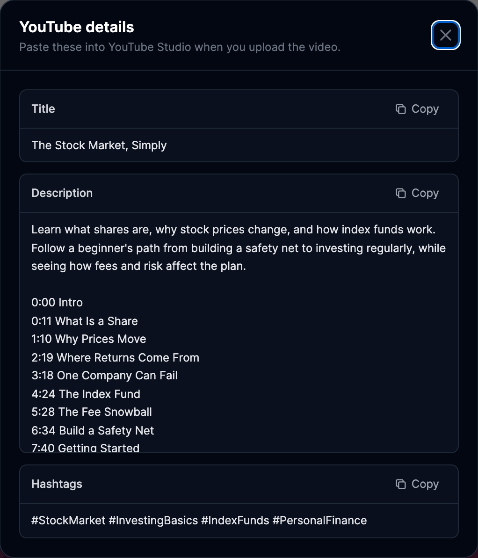478x558 pixels.
Task: Copy the description text
Action: 417,193
